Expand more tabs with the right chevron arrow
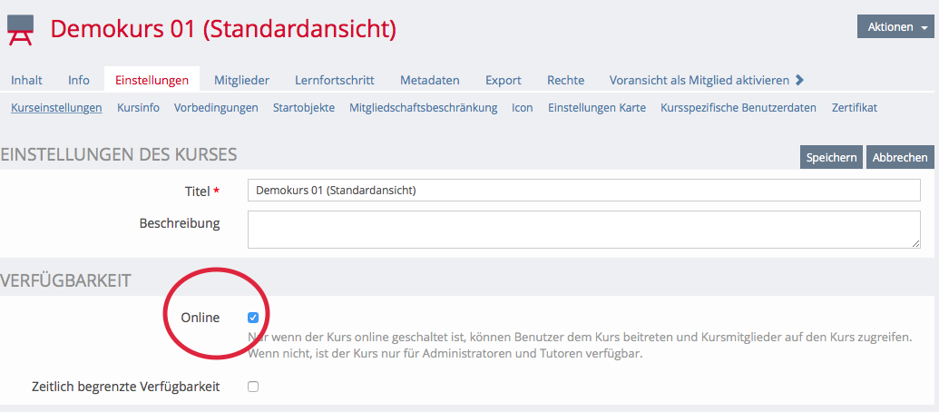Viewport: 939px width, 412px height. pyautogui.click(x=799, y=80)
